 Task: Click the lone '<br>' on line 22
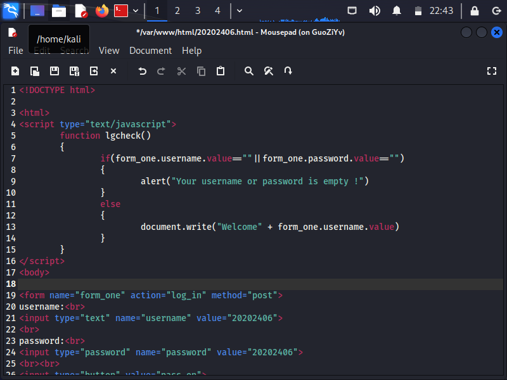(x=29, y=329)
